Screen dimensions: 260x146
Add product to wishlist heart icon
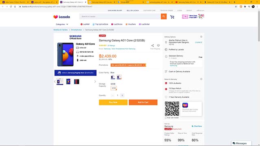pyautogui.click(x=158, y=45)
